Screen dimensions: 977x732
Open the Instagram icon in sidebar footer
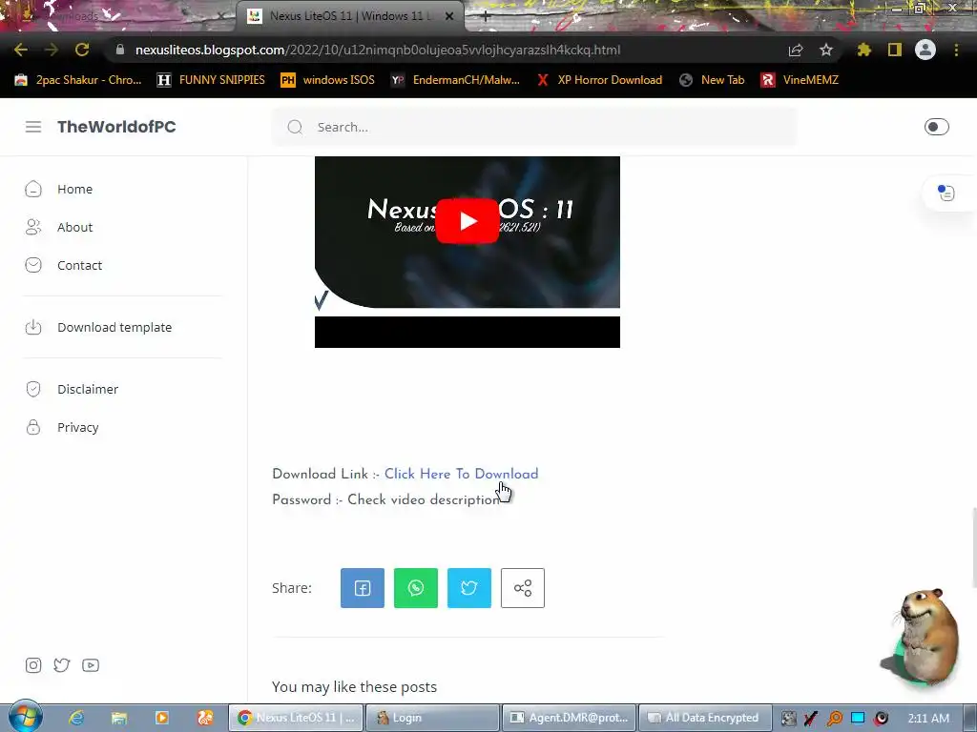(x=33, y=665)
